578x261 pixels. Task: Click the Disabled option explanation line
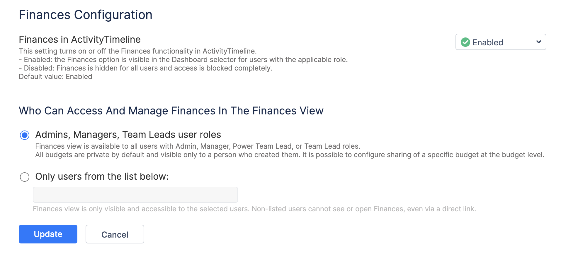point(146,68)
